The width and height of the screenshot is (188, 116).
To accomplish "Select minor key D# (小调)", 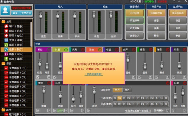I will (129, 98).
